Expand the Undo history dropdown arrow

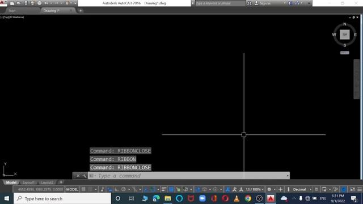pos(51,3)
